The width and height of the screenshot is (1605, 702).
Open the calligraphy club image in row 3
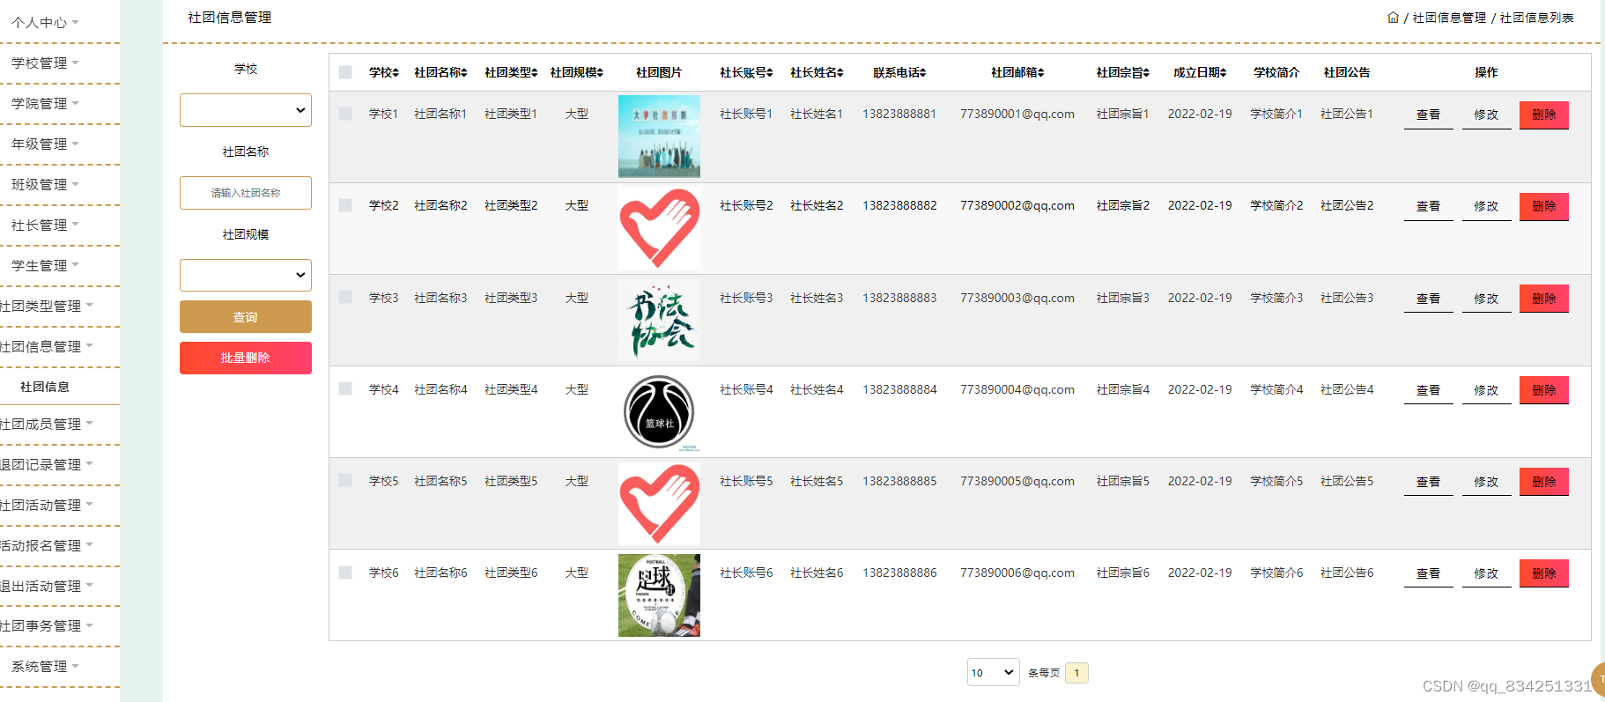(659, 320)
